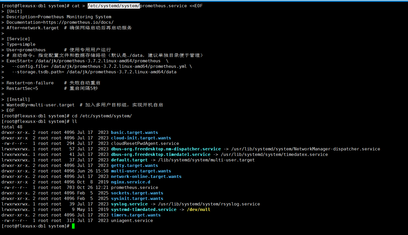
Task: Click basic.target.wants directory name
Action: pyautogui.click(x=135, y=132)
